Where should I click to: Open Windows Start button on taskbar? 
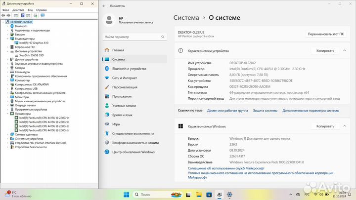pyautogui.click(x=126, y=195)
